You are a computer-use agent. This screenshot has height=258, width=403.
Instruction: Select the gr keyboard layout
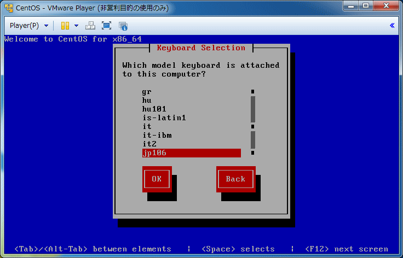[147, 92]
